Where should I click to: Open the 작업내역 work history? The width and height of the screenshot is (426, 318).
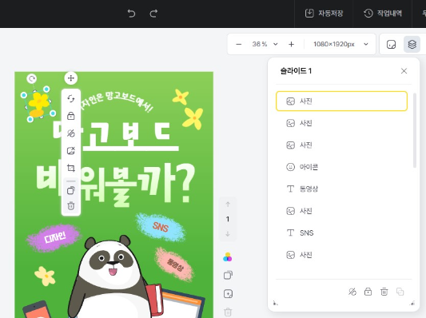[383, 14]
